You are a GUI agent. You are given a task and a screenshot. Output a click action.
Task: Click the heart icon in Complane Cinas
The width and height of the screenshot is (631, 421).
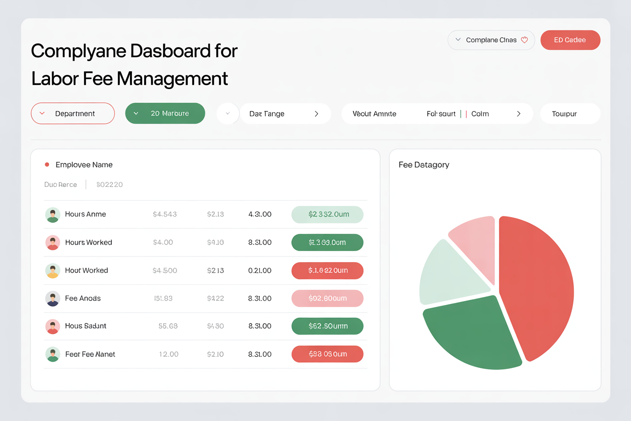click(524, 40)
